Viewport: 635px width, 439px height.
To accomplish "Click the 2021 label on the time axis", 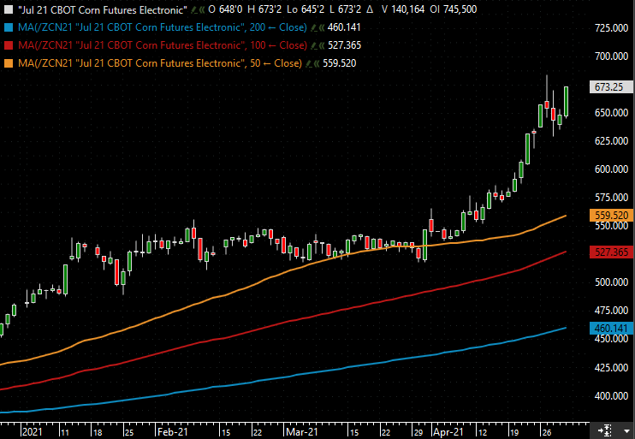I will [x=32, y=432].
